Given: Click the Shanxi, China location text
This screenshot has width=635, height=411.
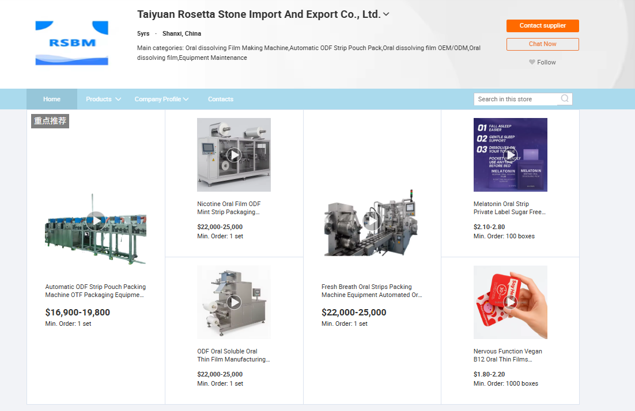Looking at the screenshot, I should (x=182, y=33).
